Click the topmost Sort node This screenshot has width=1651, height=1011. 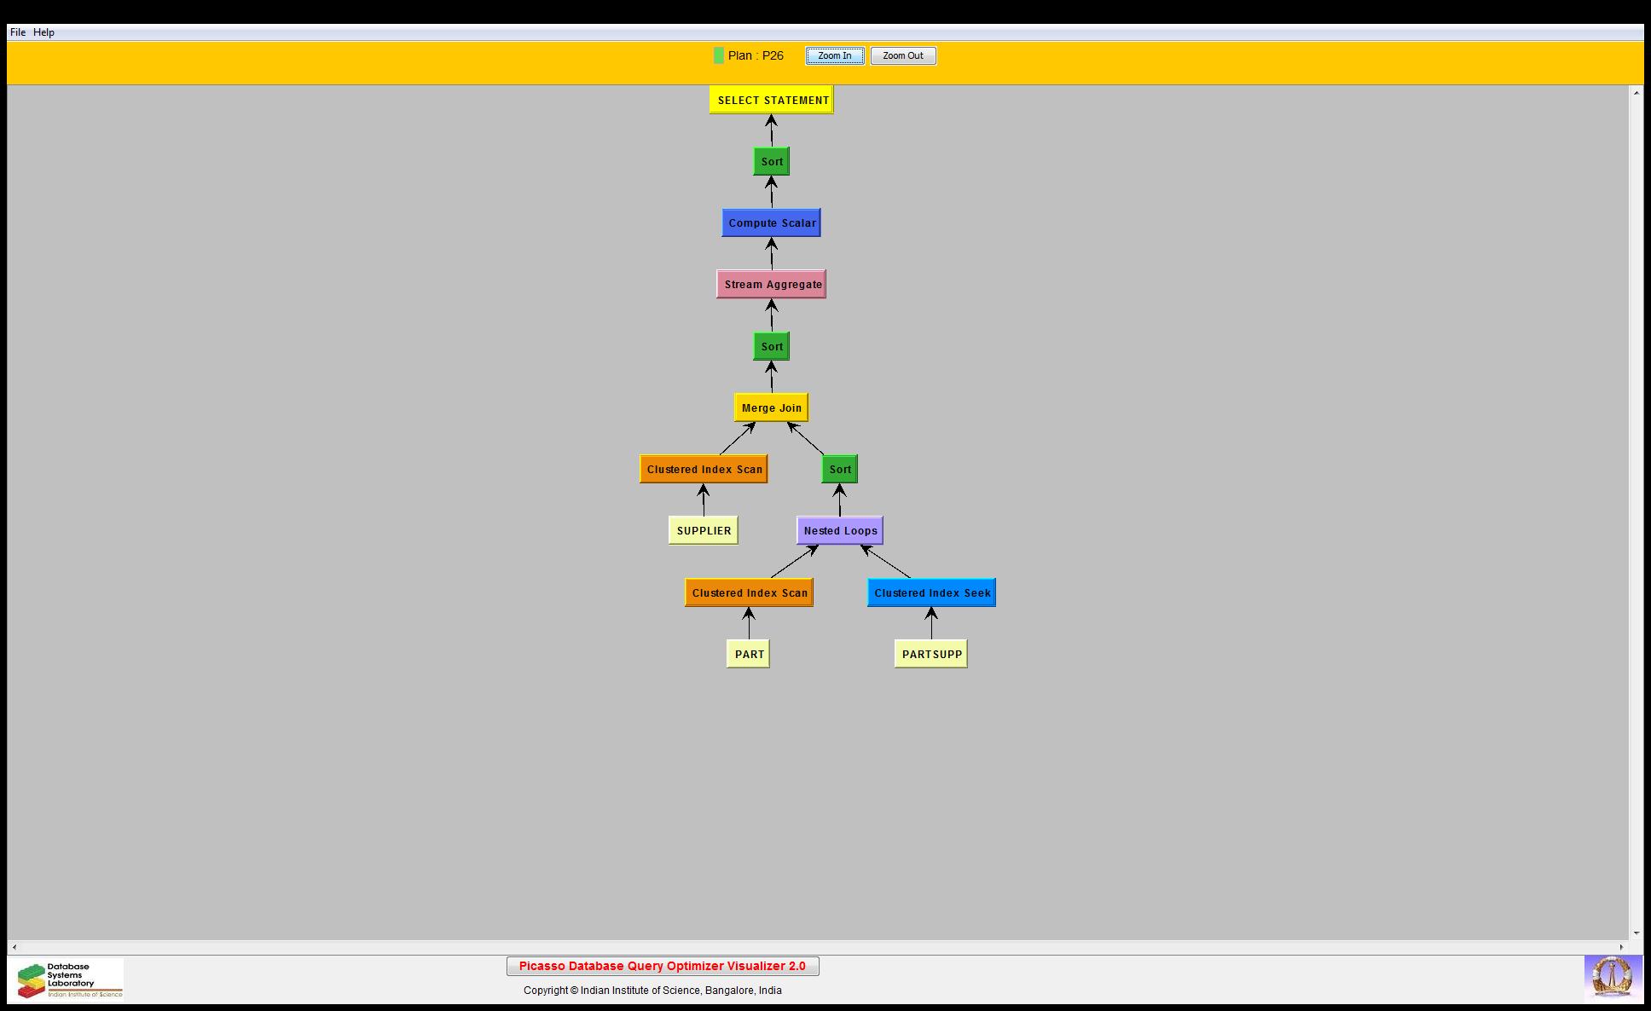point(772,161)
